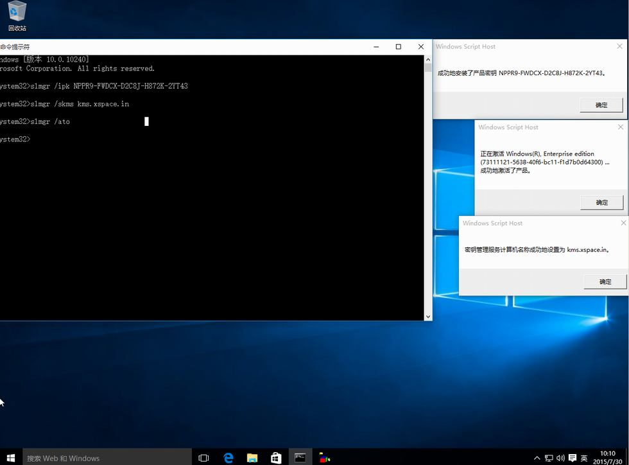This screenshot has width=629, height=465.
Task: Click the Command Prompt title bar text
Action: (15, 47)
